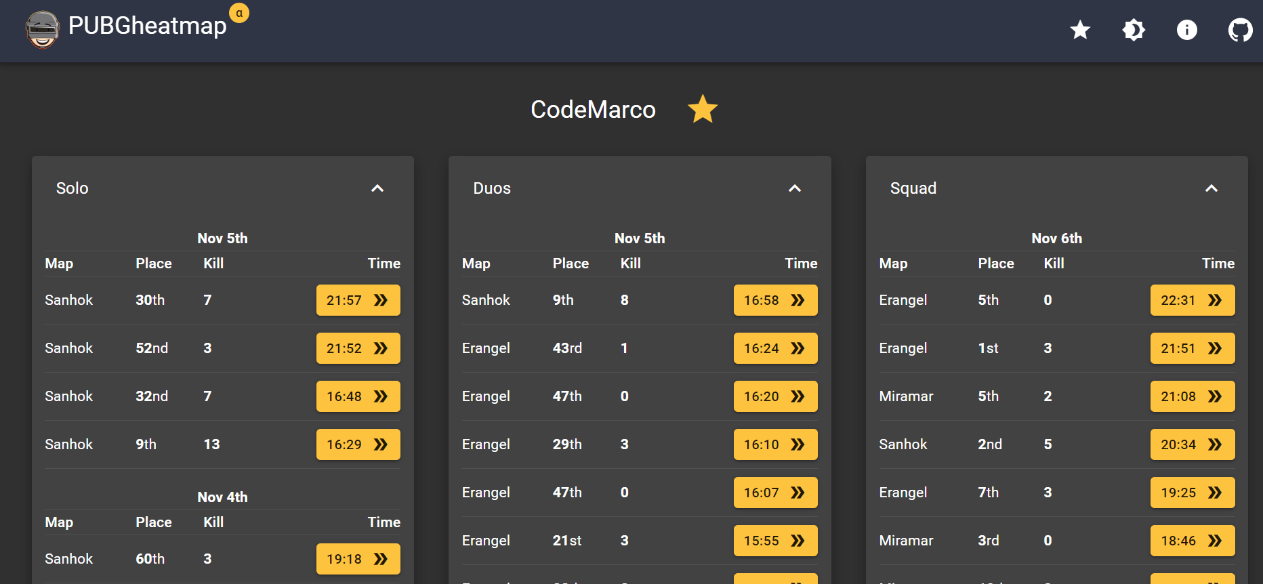1263x584 pixels.
Task: Collapse the Solo panel
Action: pyautogui.click(x=377, y=188)
